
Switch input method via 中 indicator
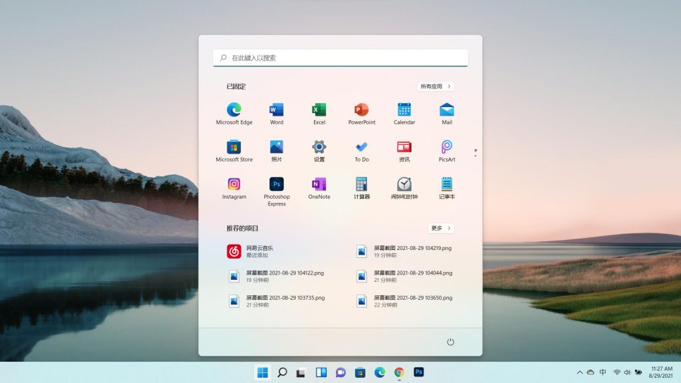coord(603,372)
